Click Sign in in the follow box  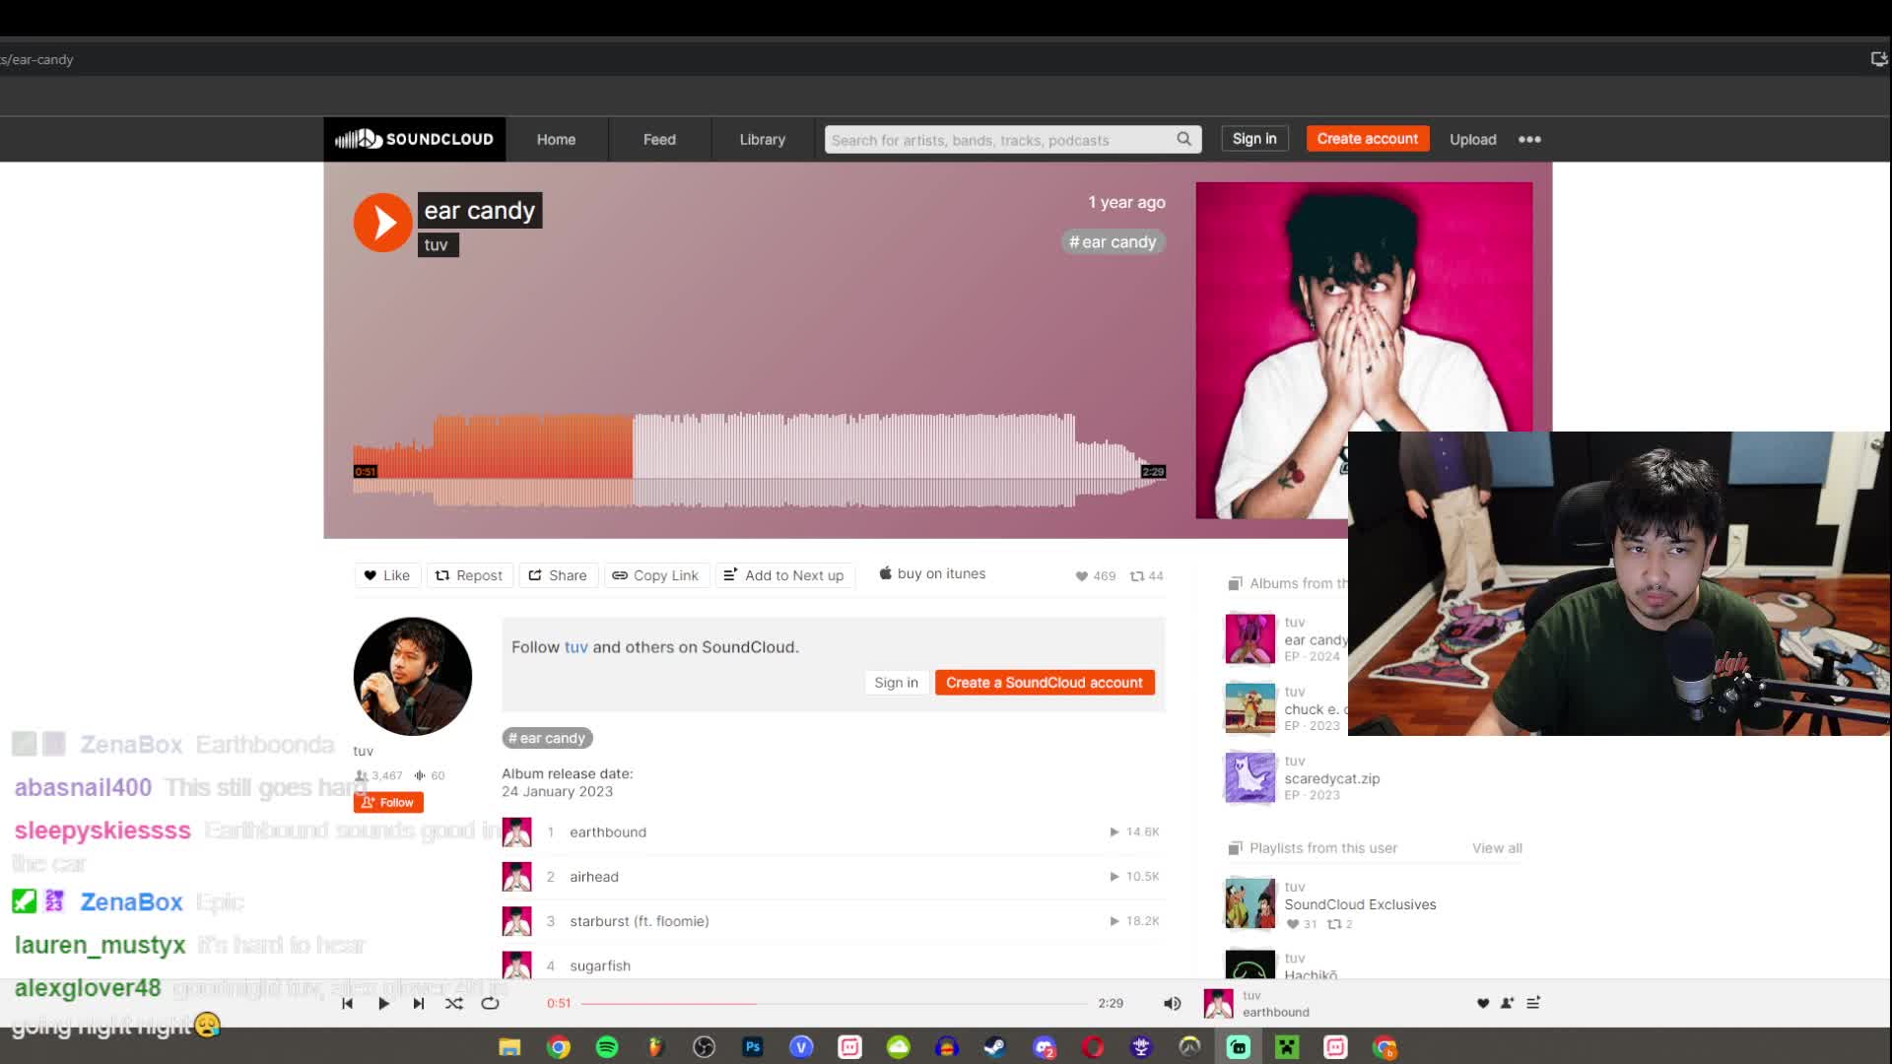click(896, 682)
